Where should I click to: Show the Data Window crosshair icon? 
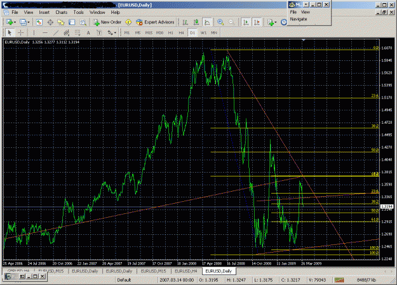(50, 22)
